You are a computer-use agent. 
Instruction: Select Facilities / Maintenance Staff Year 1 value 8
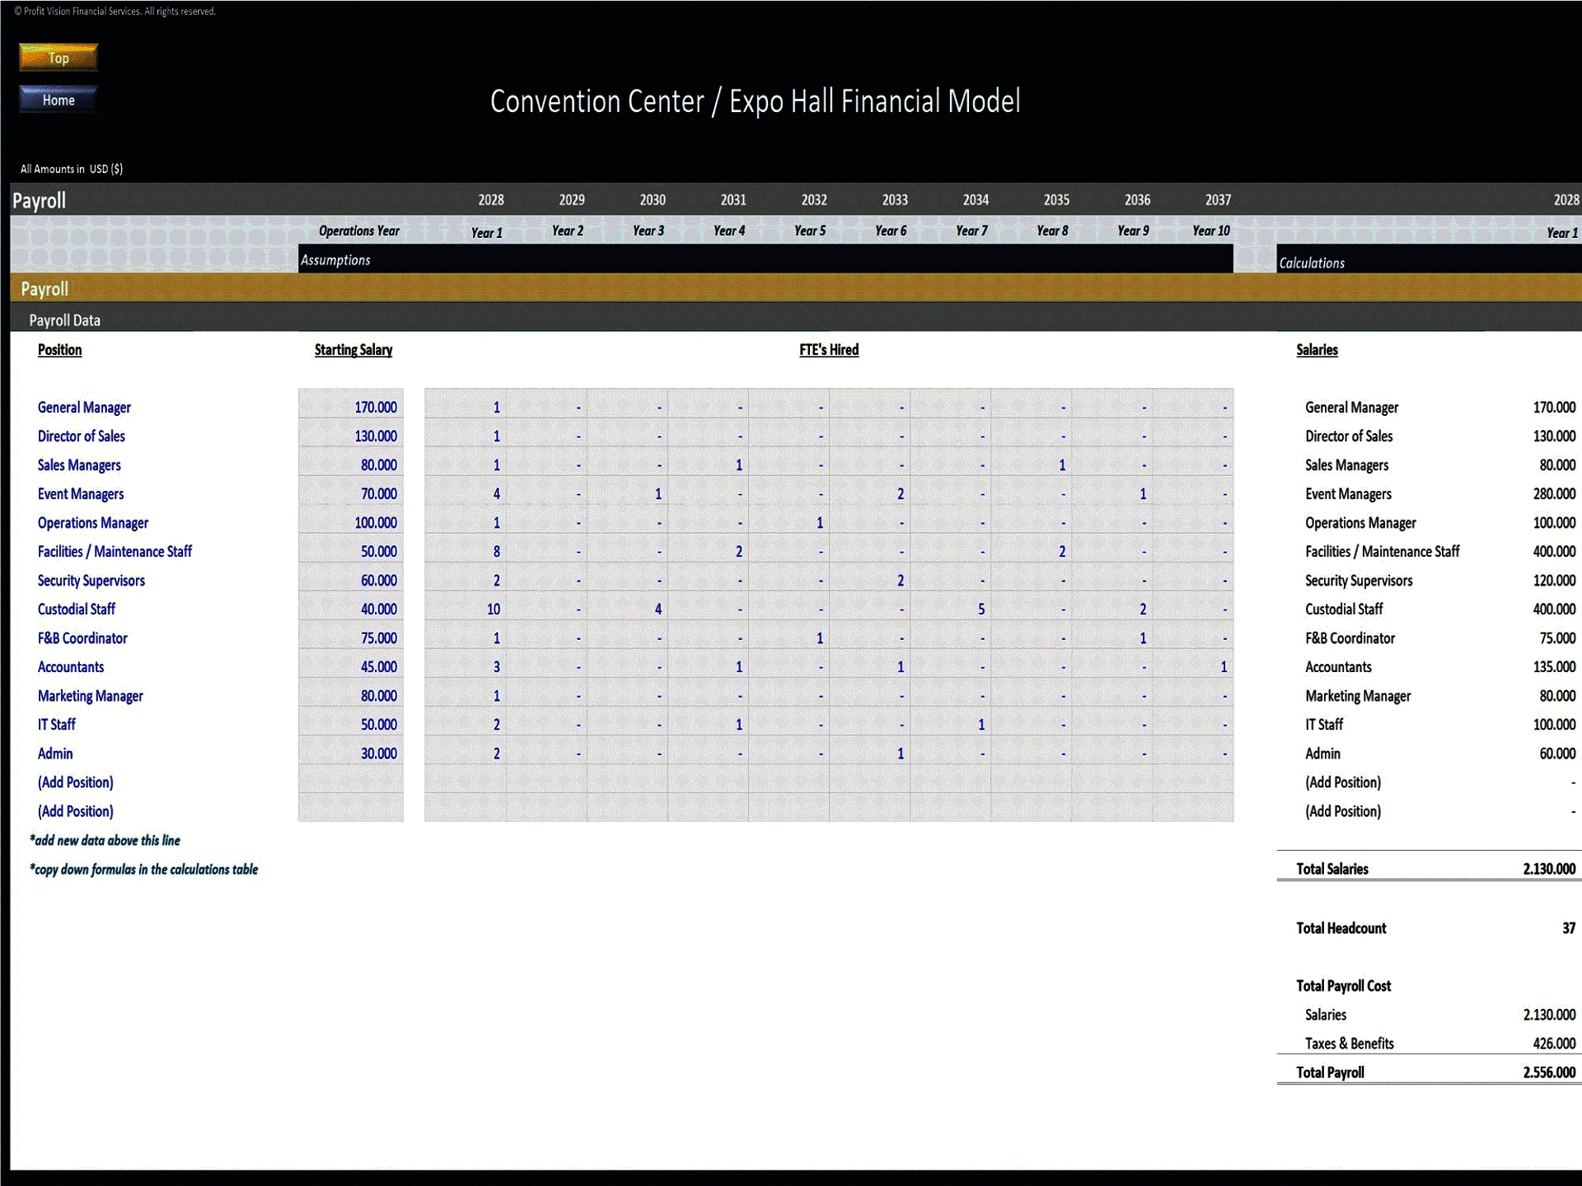(x=466, y=551)
